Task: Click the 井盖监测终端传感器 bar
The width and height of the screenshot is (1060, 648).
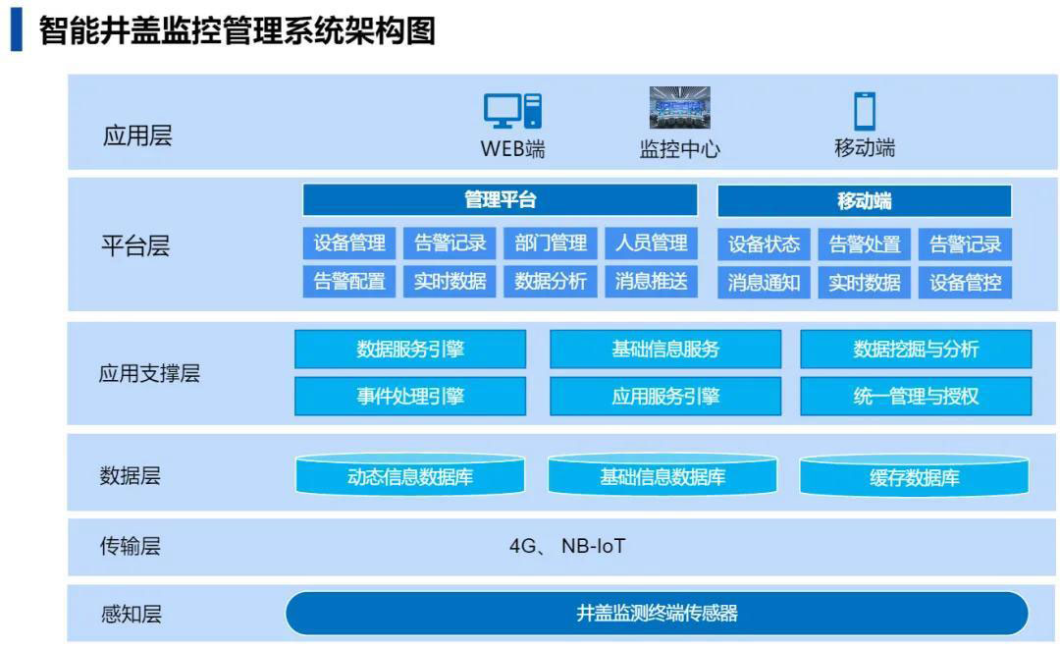Action: tap(657, 614)
